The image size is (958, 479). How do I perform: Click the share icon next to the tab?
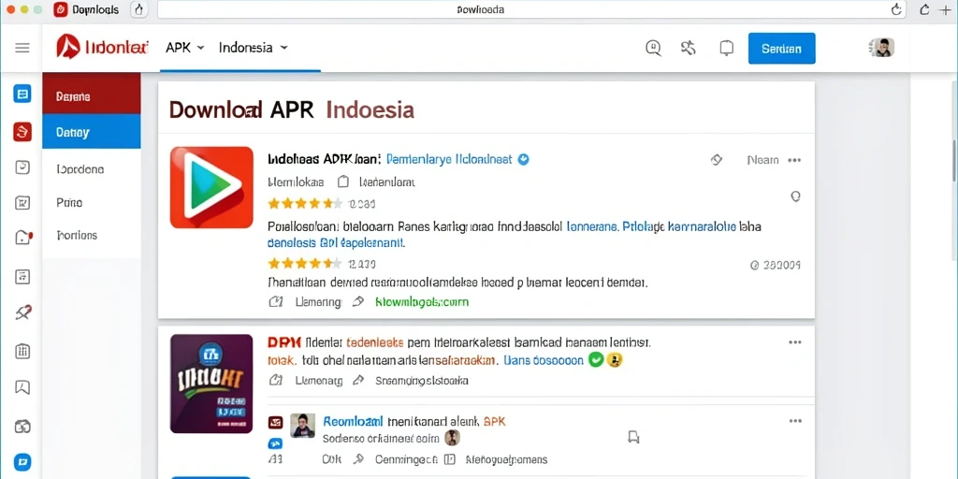point(139,9)
